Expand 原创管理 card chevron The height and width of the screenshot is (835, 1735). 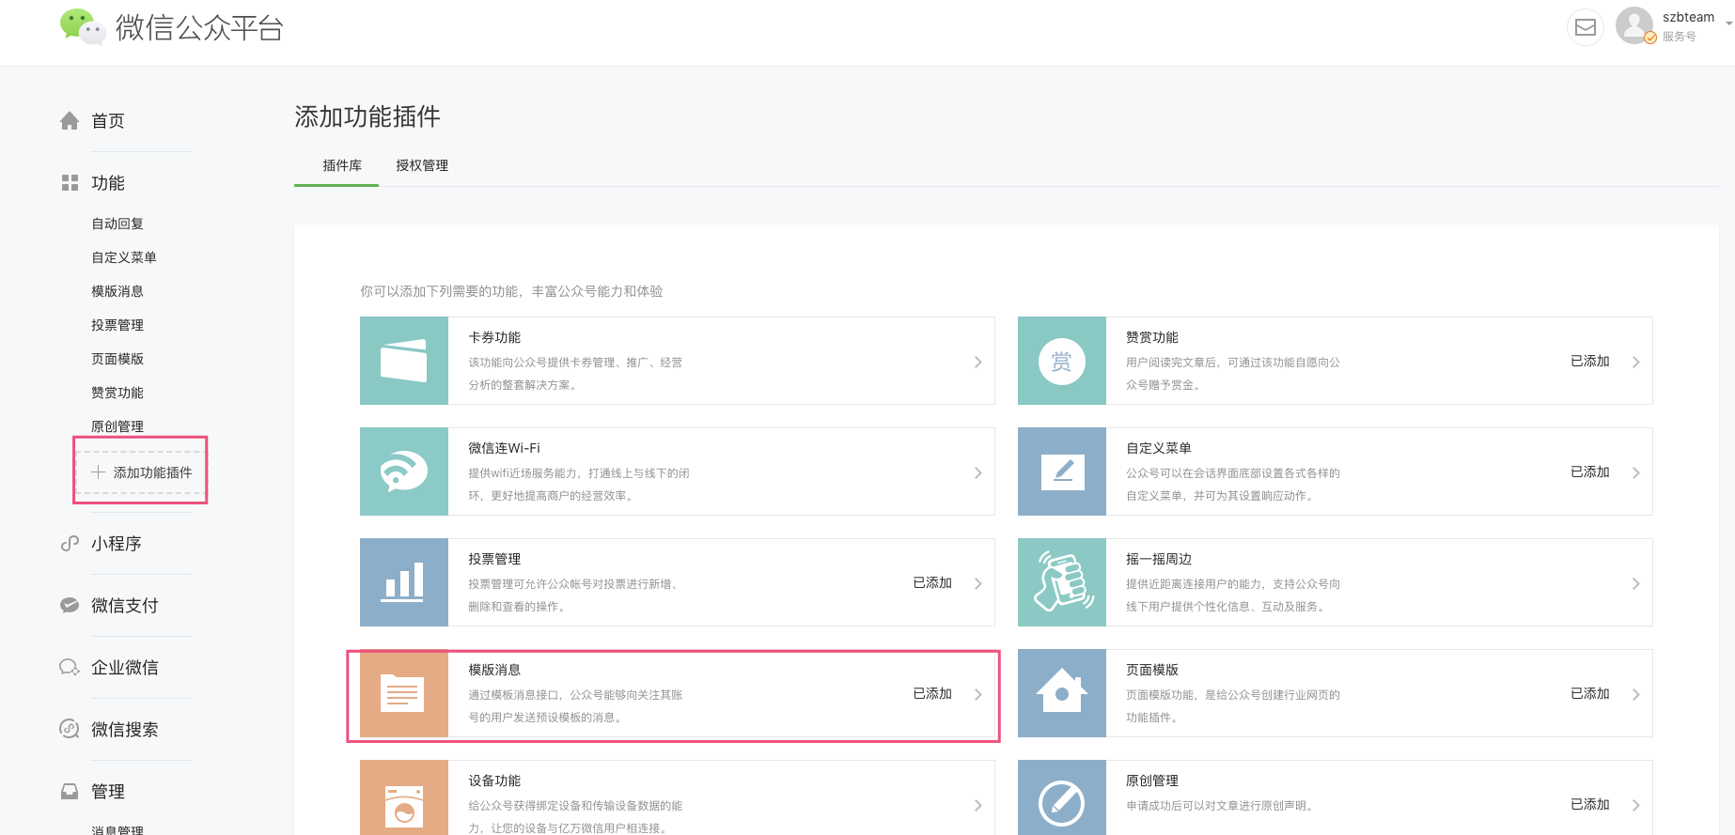click(1635, 805)
